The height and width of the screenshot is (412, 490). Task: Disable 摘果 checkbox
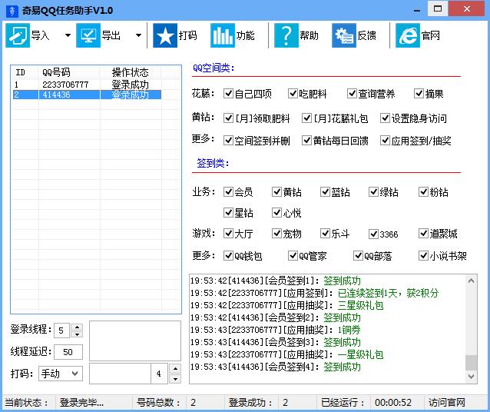pos(419,93)
